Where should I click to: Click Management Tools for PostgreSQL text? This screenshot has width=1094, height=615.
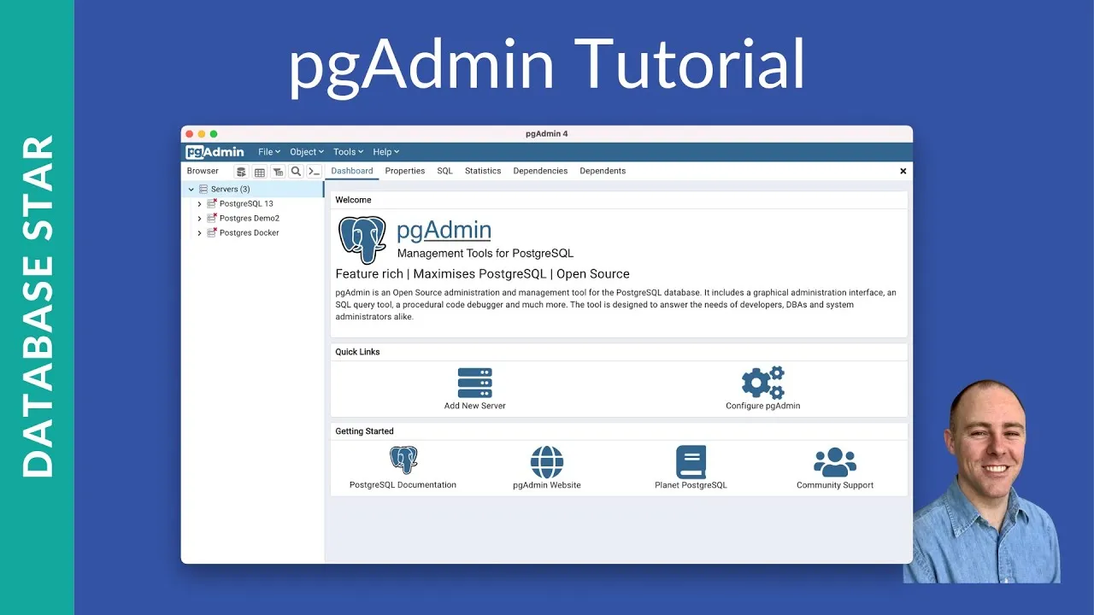pyautogui.click(x=485, y=254)
